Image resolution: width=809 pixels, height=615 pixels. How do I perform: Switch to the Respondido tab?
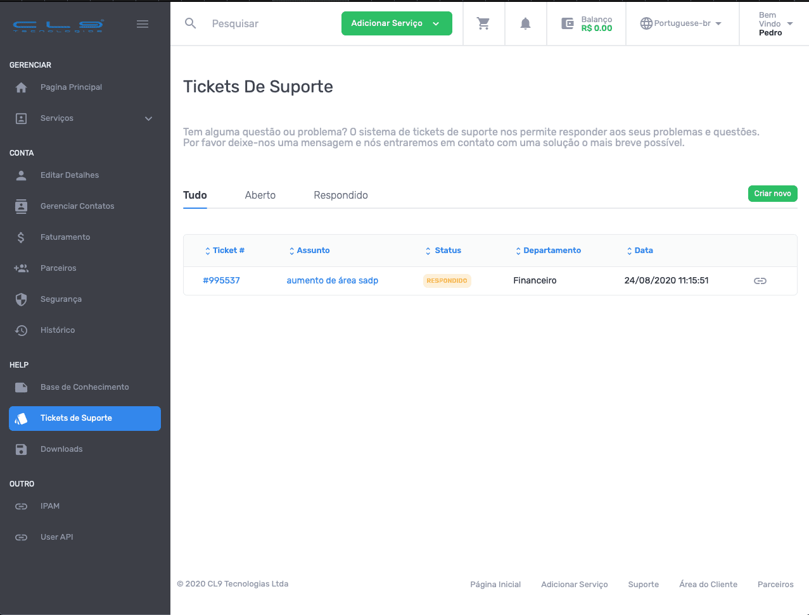[340, 195]
